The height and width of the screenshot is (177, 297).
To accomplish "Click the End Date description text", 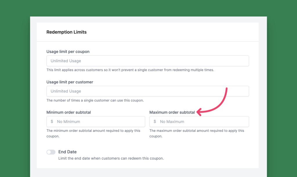I will point(111,158).
